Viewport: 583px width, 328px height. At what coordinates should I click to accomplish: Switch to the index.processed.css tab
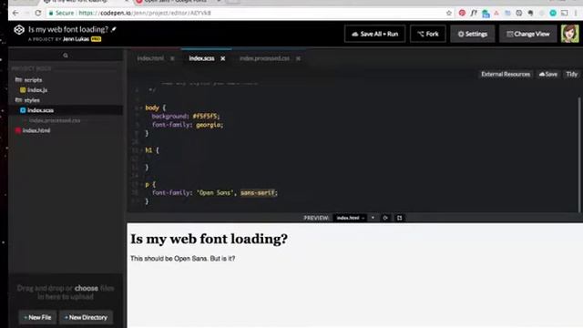(x=264, y=58)
